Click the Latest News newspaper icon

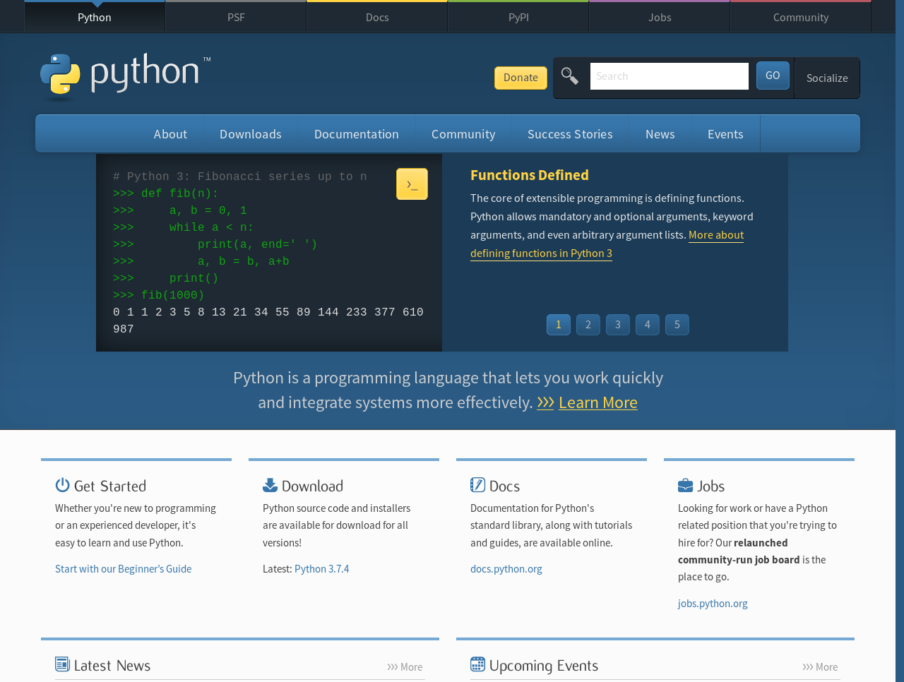[62, 664]
